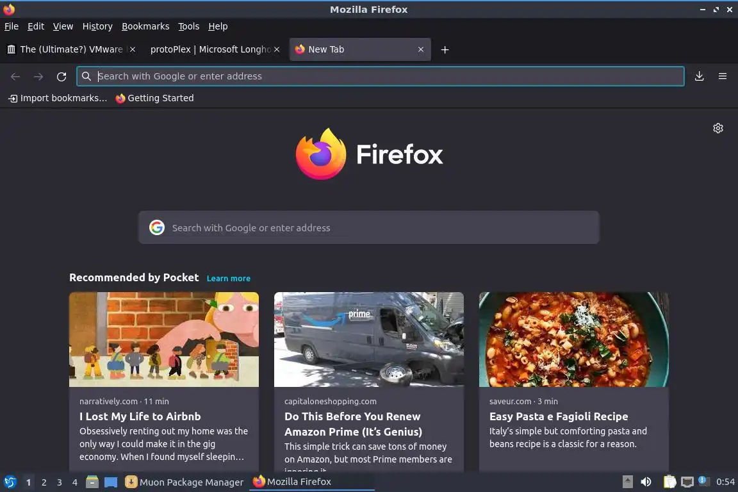Image resolution: width=738 pixels, height=492 pixels.
Task: Switch to protoPlex Microsoft Longhorn tab
Action: coord(215,49)
